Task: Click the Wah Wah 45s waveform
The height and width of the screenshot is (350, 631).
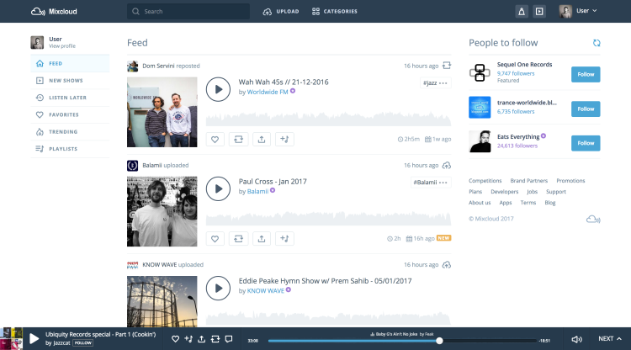Action: [328, 119]
